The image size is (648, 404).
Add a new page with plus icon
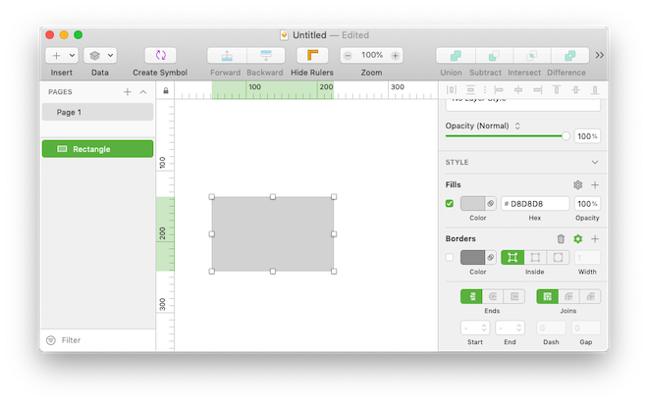(127, 91)
